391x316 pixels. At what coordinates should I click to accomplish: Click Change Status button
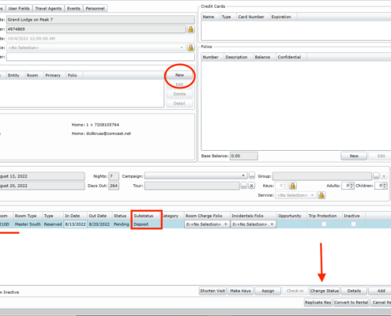(x=325, y=291)
